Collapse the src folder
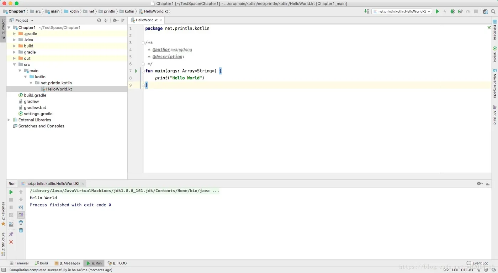Screen dimensions: 498x273 (14, 64)
